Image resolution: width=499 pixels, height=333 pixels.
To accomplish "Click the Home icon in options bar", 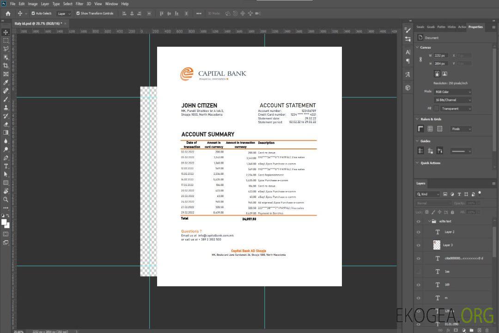I will tap(8, 13).
